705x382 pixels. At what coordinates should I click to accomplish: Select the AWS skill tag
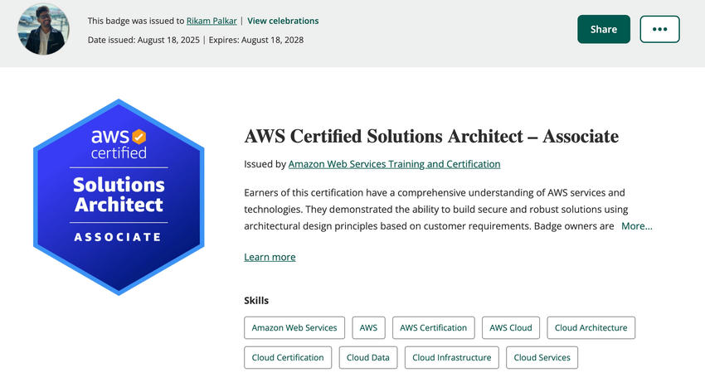point(369,327)
